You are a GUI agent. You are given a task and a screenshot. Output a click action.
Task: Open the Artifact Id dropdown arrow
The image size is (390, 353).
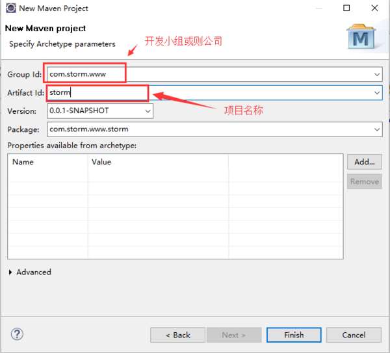pyautogui.click(x=377, y=92)
